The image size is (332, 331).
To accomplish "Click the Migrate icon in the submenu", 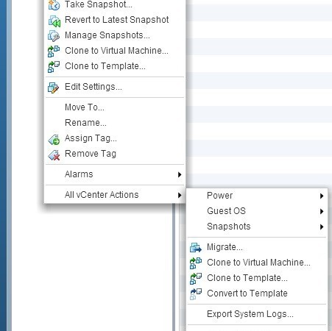I will [196, 248].
